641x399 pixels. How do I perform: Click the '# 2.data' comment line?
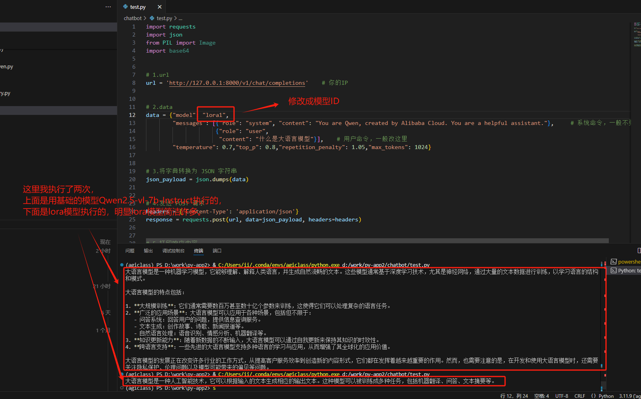click(159, 107)
